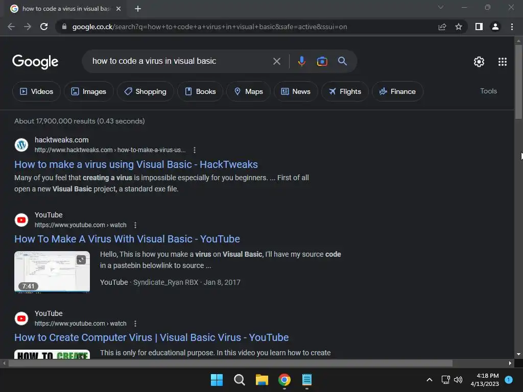Click the horizontal scrollbar thumb
The height and width of the screenshot is (392, 523).
coord(230,363)
